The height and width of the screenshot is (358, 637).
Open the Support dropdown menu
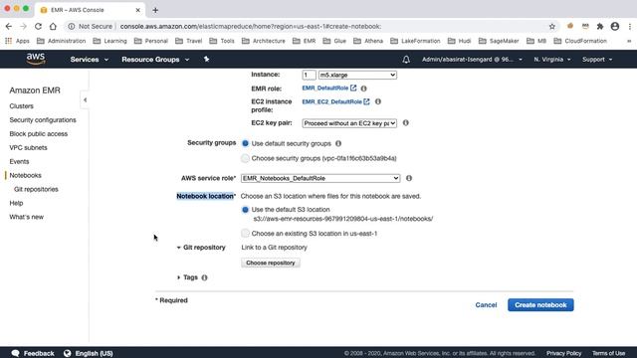click(597, 60)
